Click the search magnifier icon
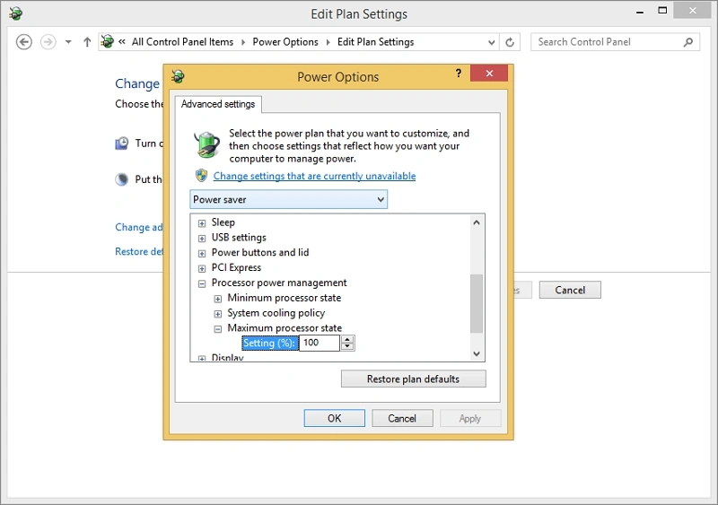This screenshot has width=718, height=505. click(x=687, y=42)
